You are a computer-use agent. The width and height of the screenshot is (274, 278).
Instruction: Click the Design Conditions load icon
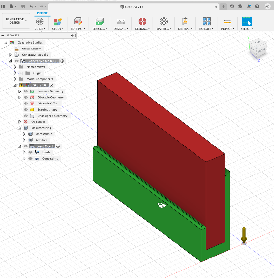pyautogui.click(x=121, y=21)
